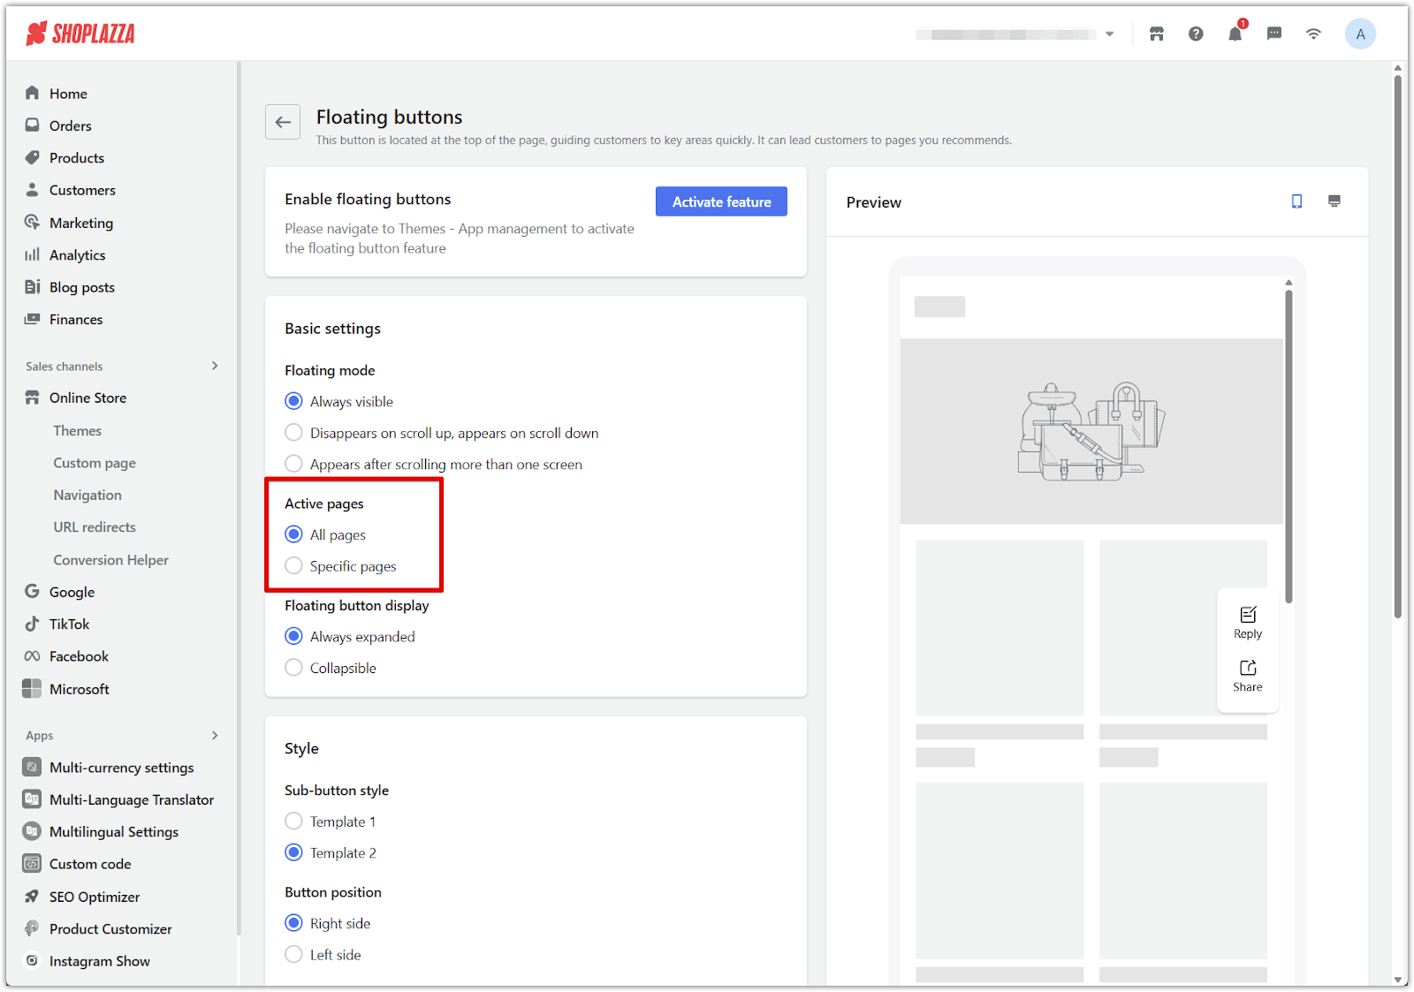Select Disappears on scroll up option
1414x992 pixels.
click(x=294, y=433)
